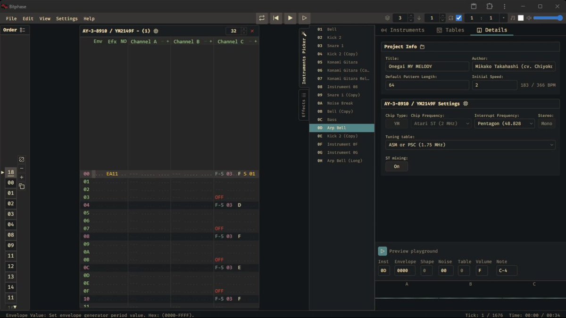Increase the step value stepper
566x318 pixels.
442,16
